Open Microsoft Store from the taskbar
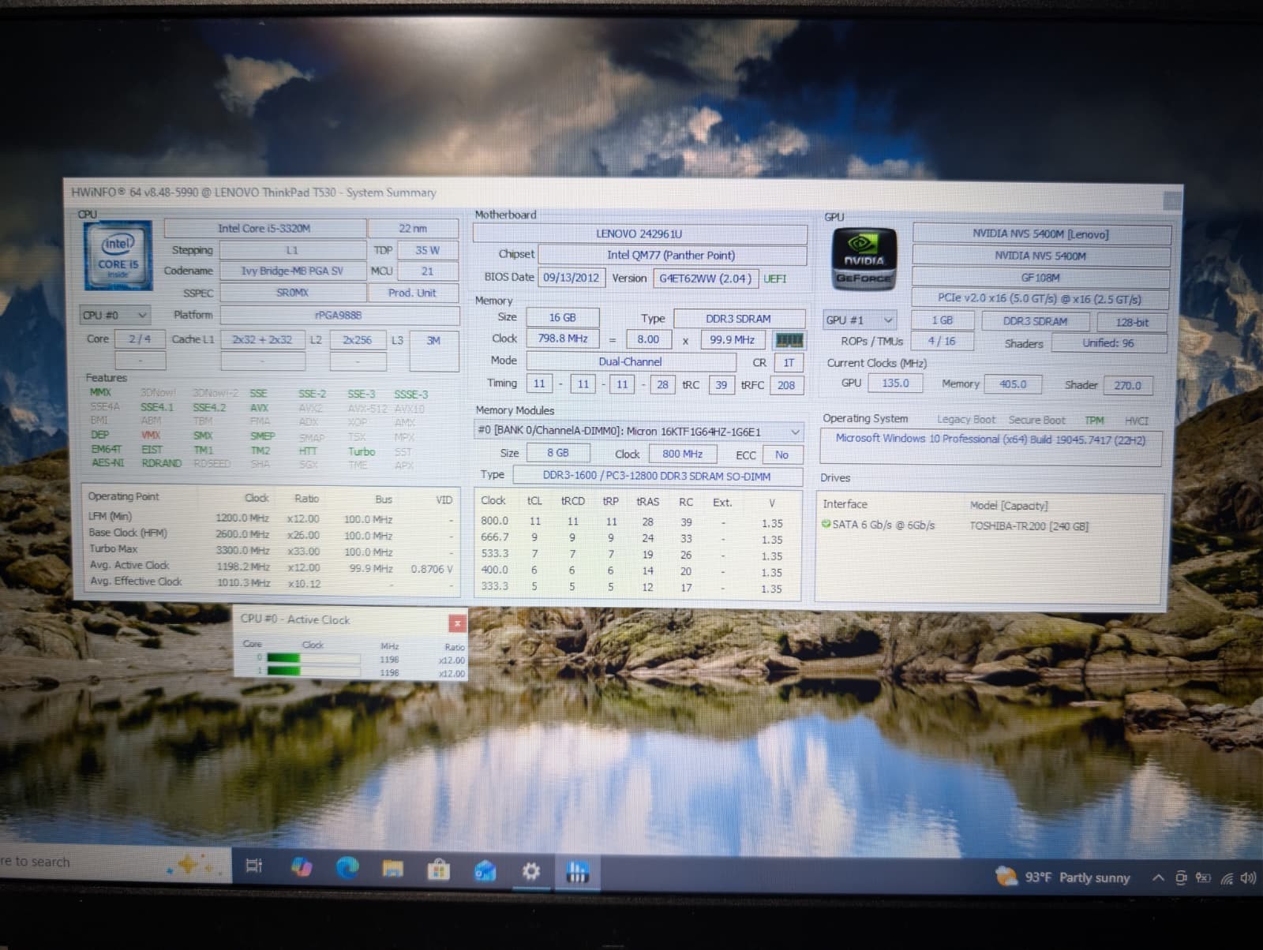This screenshot has height=950, width=1263. point(438,870)
